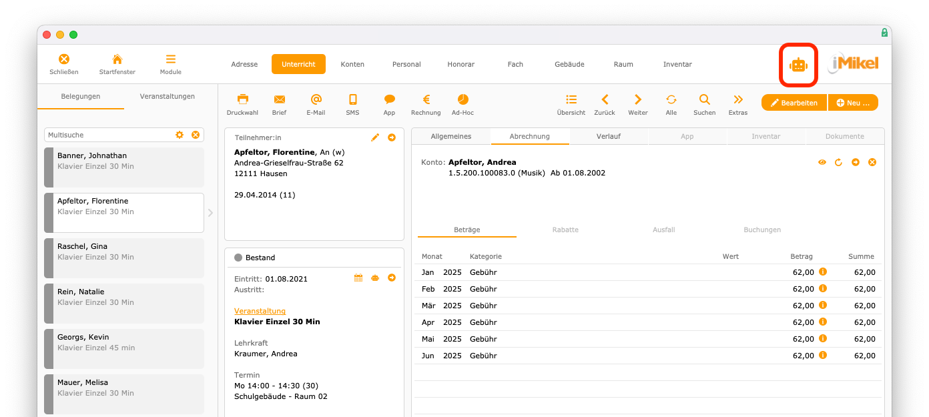Open the Brief letter tool

[280, 99]
